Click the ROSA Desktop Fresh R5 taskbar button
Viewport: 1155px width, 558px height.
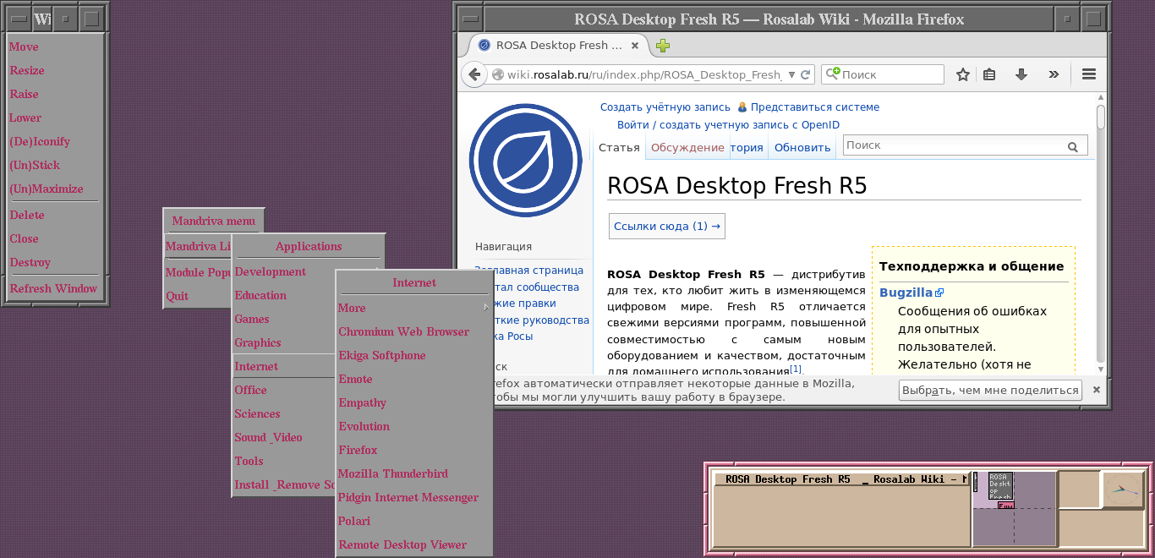pyautogui.click(x=841, y=479)
